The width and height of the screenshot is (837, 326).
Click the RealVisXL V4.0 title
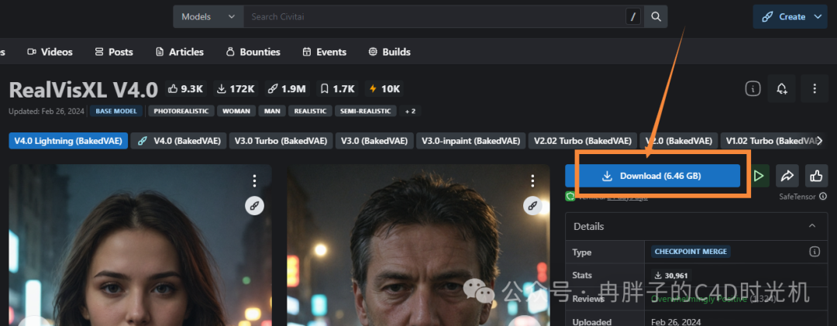coord(84,90)
